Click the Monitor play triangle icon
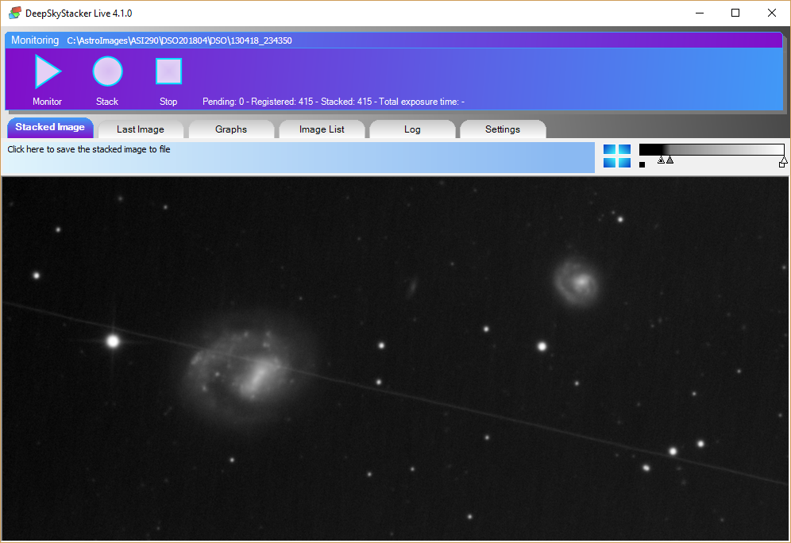This screenshot has width=791, height=543. click(46, 72)
